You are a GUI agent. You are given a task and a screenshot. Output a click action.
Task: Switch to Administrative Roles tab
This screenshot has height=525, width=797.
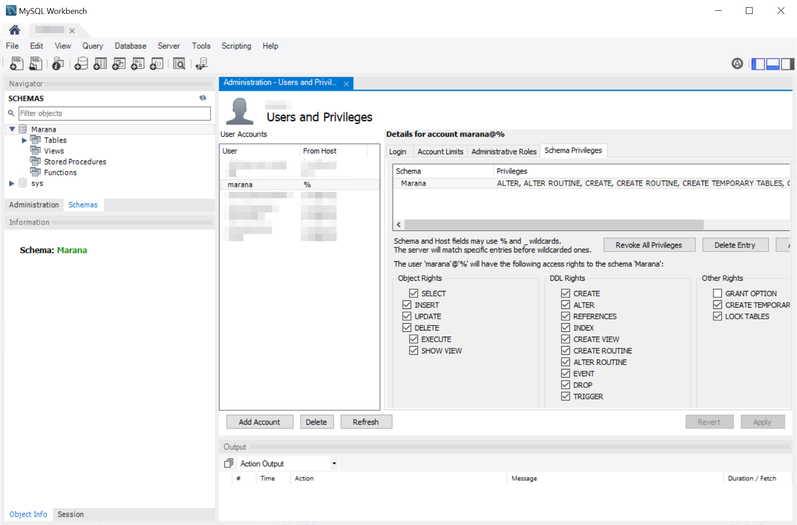[x=504, y=152]
